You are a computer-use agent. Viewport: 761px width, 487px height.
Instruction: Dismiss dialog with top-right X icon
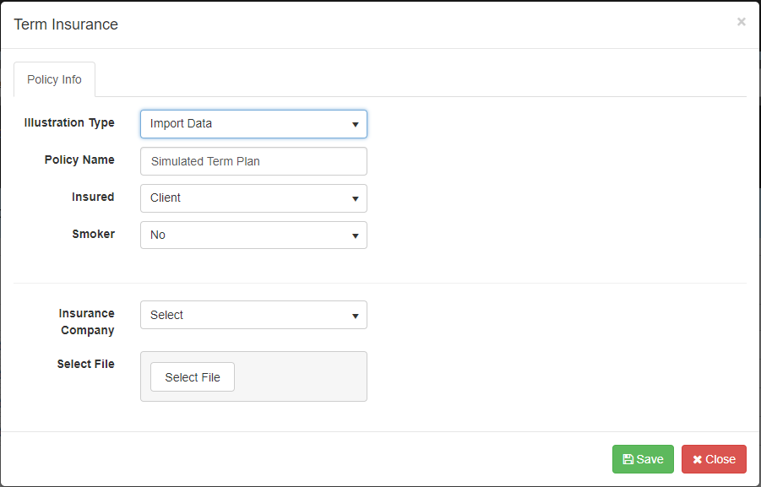click(x=741, y=22)
